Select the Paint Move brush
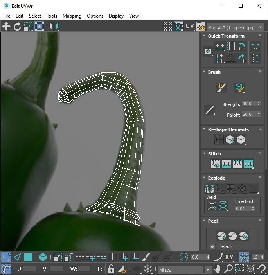 (221, 87)
